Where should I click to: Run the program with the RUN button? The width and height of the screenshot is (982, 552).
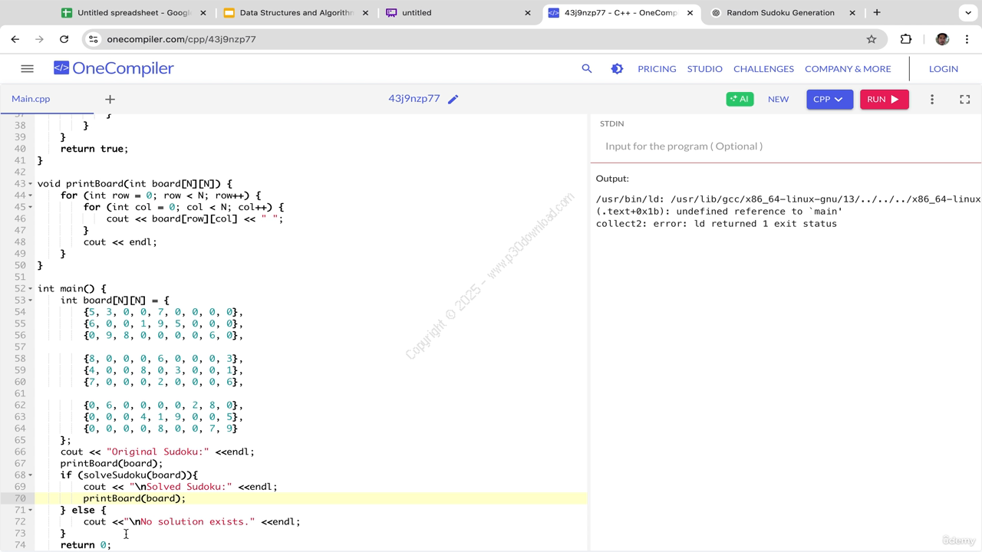(884, 99)
